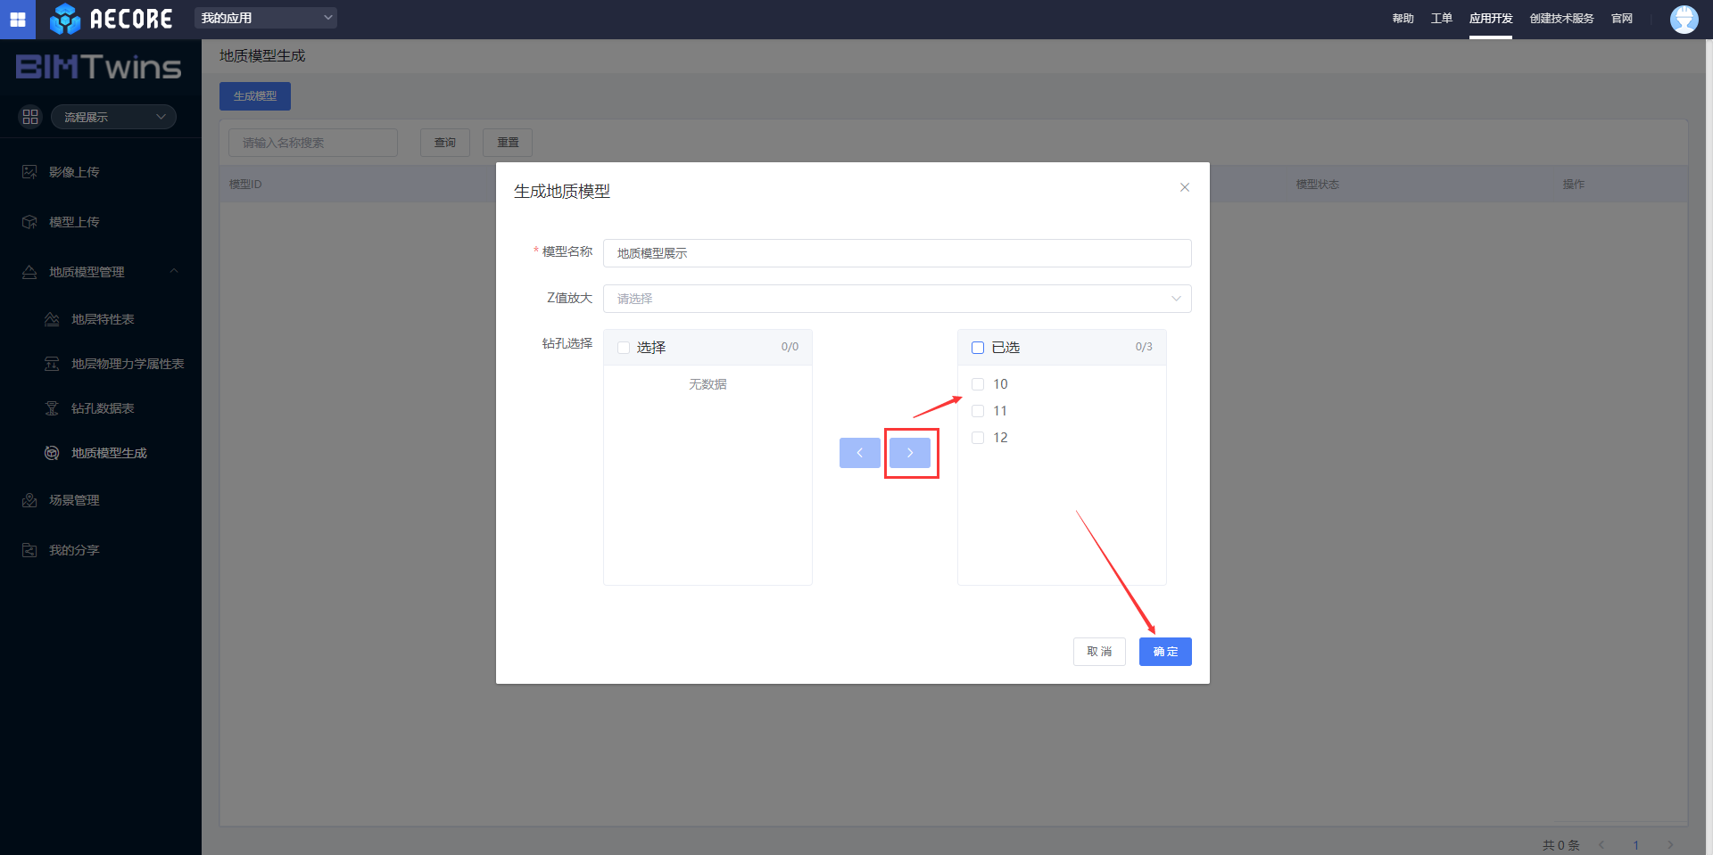The height and width of the screenshot is (855, 1713).
Task: Click the 影像上传 sidebar icon
Action: [x=29, y=172]
